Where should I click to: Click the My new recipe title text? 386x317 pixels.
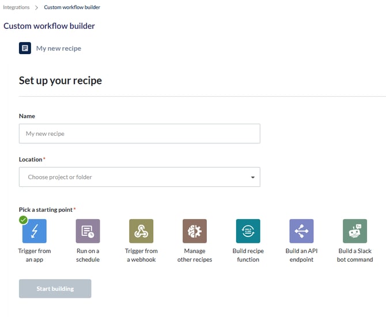pyautogui.click(x=59, y=48)
